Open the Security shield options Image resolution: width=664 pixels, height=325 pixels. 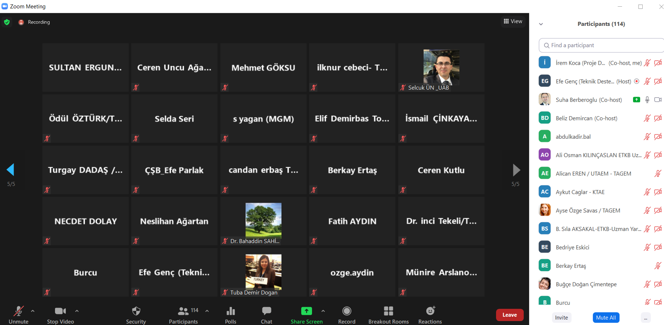136,315
